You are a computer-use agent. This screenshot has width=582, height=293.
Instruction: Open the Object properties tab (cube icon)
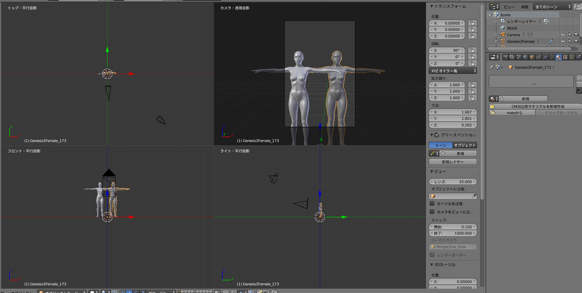(532, 57)
